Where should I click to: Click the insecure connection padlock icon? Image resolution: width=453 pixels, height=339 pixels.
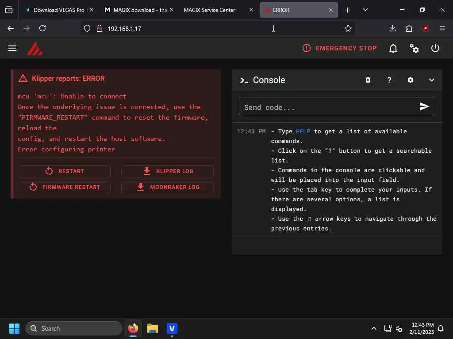coord(100,28)
